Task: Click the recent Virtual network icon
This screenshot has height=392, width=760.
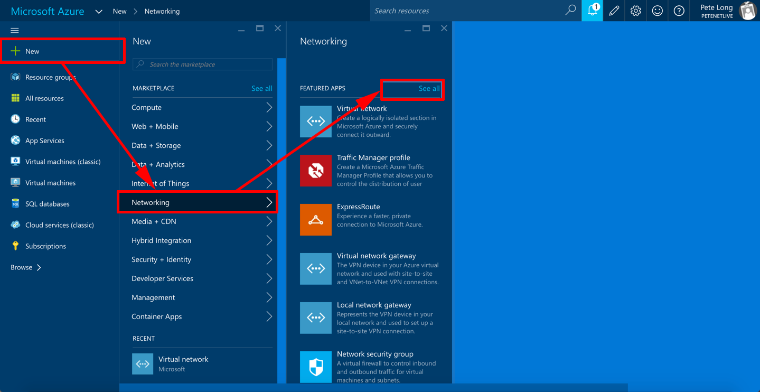Action: pos(143,364)
